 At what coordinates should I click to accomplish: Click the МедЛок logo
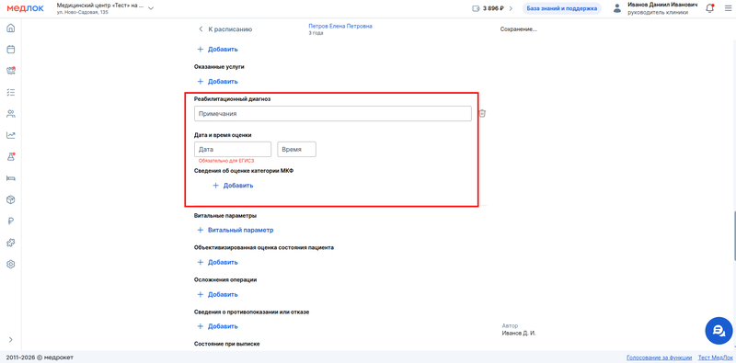pyautogui.click(x=25, y=8)
